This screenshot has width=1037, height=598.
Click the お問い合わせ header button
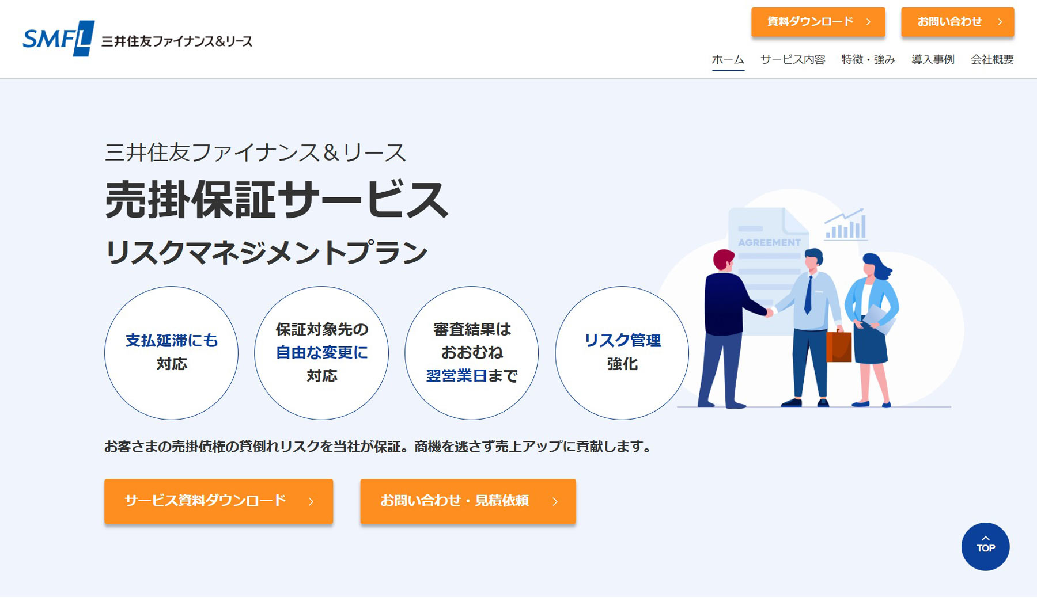coord(957,22)
